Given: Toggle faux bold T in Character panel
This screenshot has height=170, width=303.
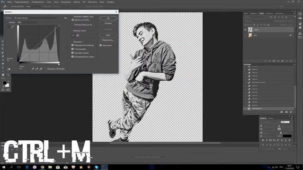Looking at the screenshot, I should coord(263,140).
